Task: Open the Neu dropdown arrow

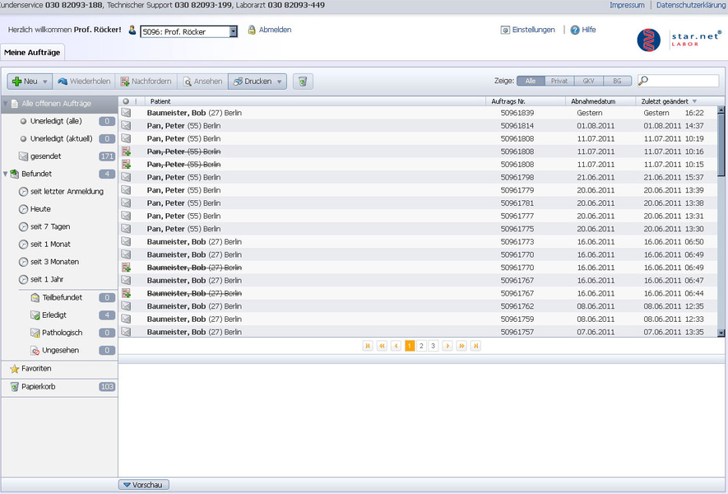Action: tap(45, 82)
